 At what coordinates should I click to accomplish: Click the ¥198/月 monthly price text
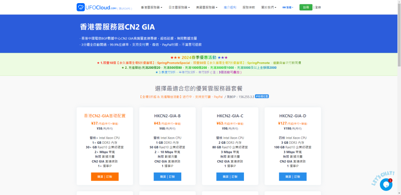pos(293,129)
